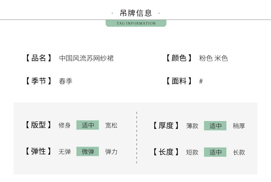Choose the 弹力 elasticity option
This screenshot has width=271, height=182.
pyautogui.click(x=111, y=152)
